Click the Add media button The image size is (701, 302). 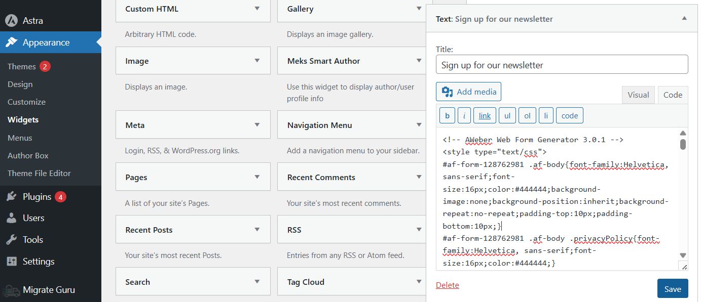[468, 92]
